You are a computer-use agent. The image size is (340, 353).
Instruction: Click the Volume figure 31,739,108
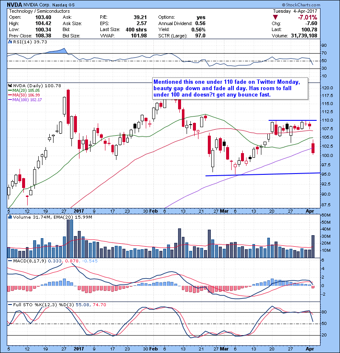pyautogui.click(x=304, y=36)
